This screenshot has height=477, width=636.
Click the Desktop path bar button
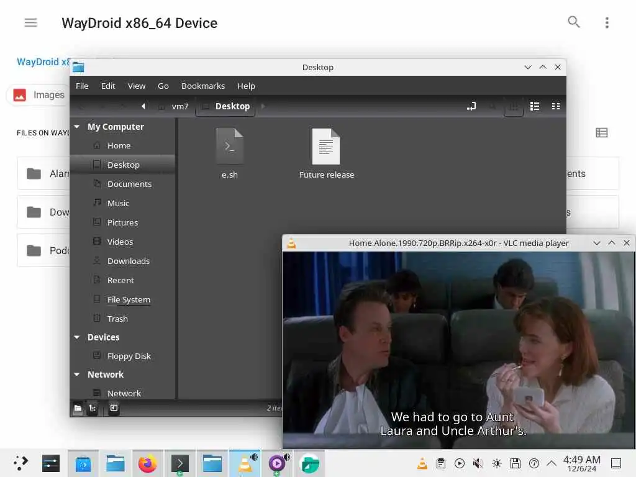(x=225, y=107)
